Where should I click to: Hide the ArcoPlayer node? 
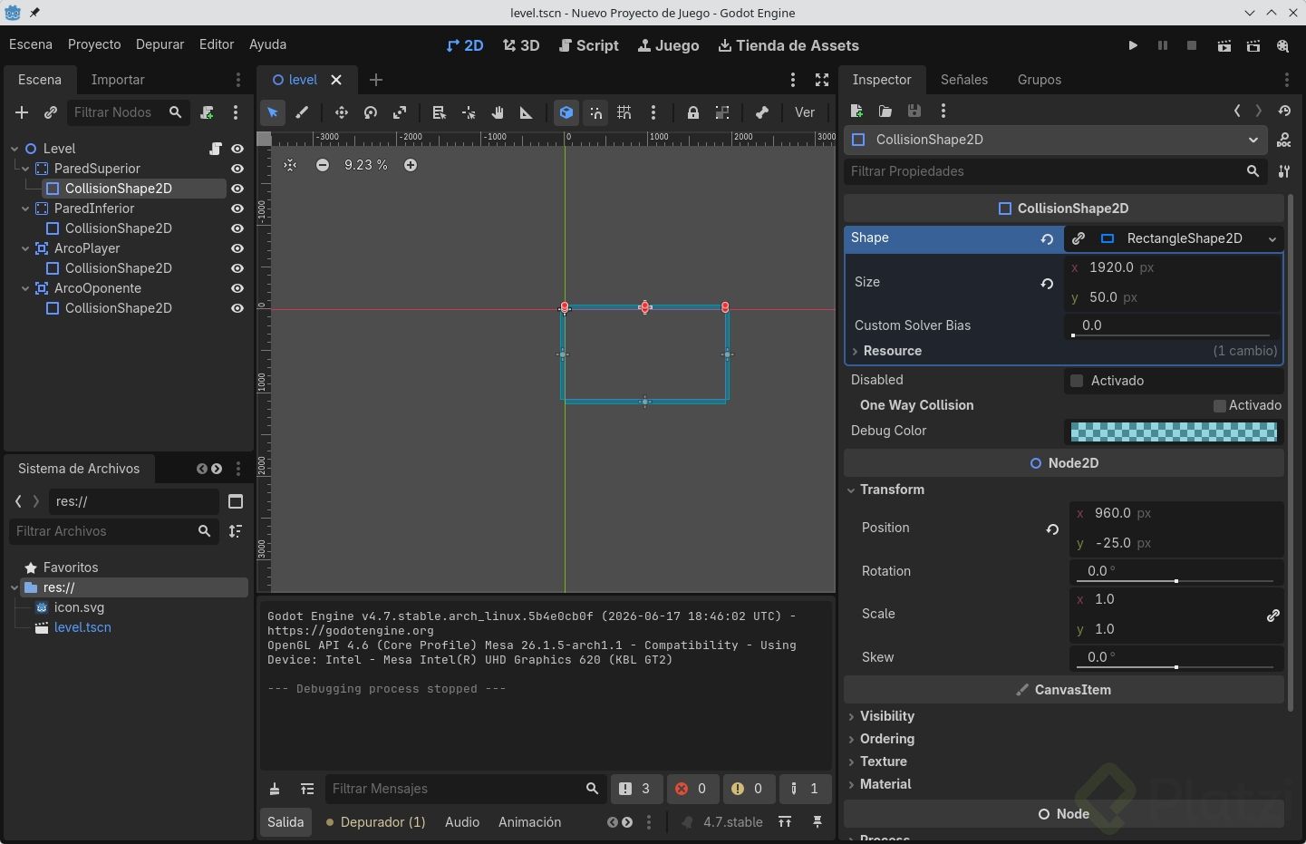[x=237, y=248]
